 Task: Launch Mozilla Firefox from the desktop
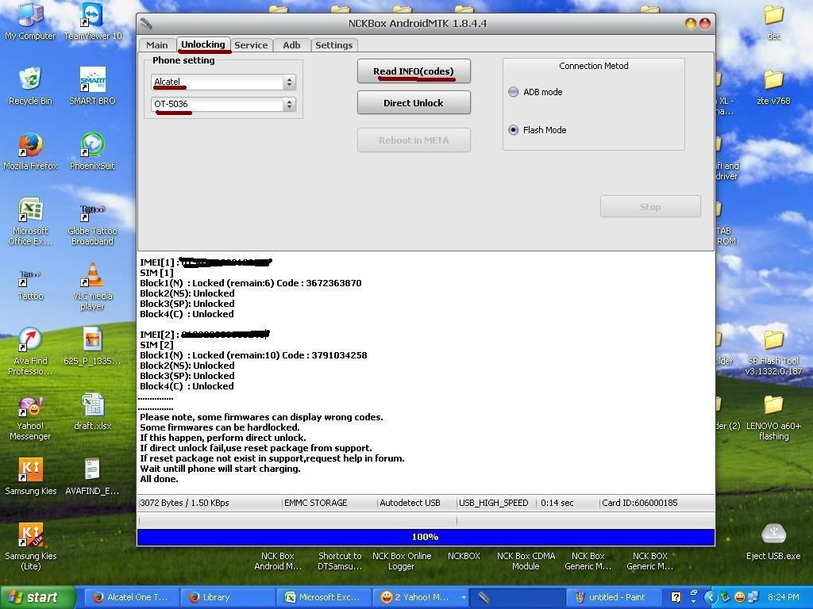pyautogui.click(x=30, y=147)
